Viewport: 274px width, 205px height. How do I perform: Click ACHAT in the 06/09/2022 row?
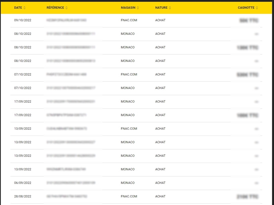click(x=160, y=183)
